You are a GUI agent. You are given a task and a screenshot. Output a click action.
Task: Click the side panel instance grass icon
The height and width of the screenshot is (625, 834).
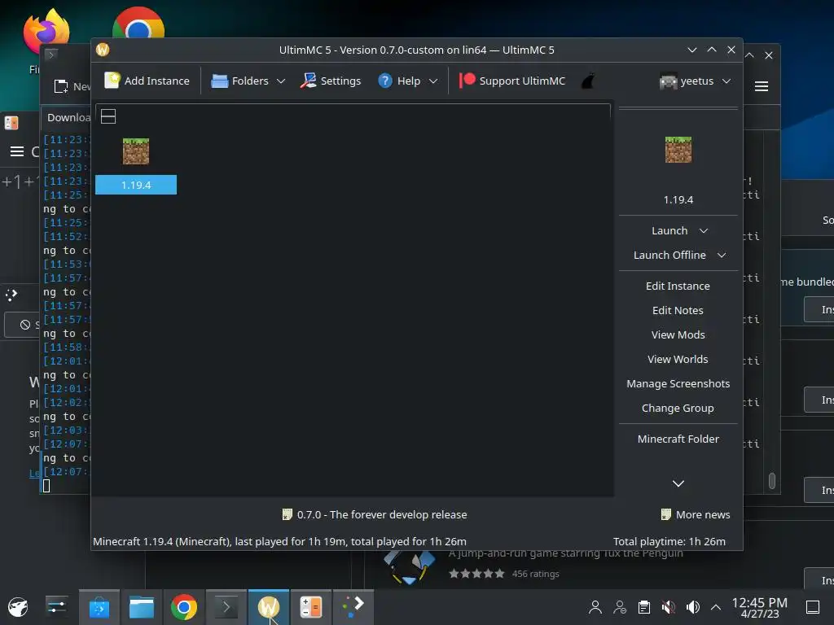click(x=678, y=150)
